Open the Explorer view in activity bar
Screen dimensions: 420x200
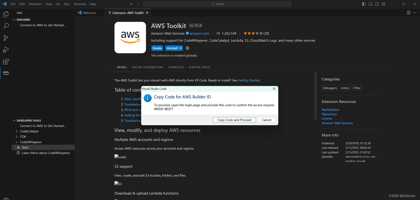[6, 14]
